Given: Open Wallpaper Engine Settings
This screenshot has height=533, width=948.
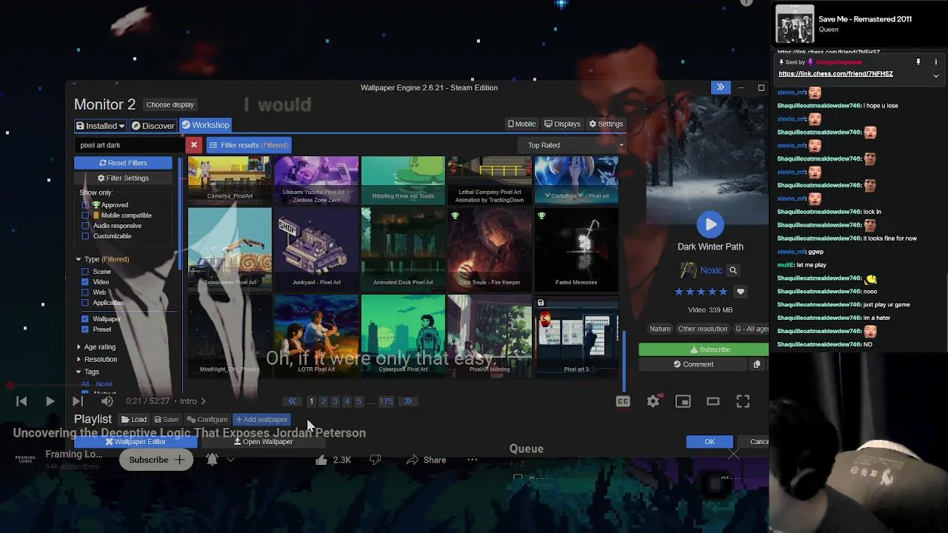Looking at the screenshot, I should (606, 124).
